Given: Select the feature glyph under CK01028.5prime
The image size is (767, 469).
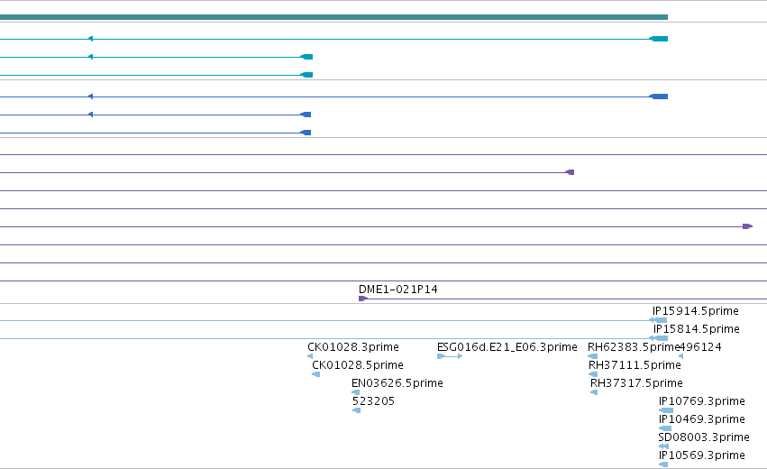Looking at the screenshot, I should 316,374.
